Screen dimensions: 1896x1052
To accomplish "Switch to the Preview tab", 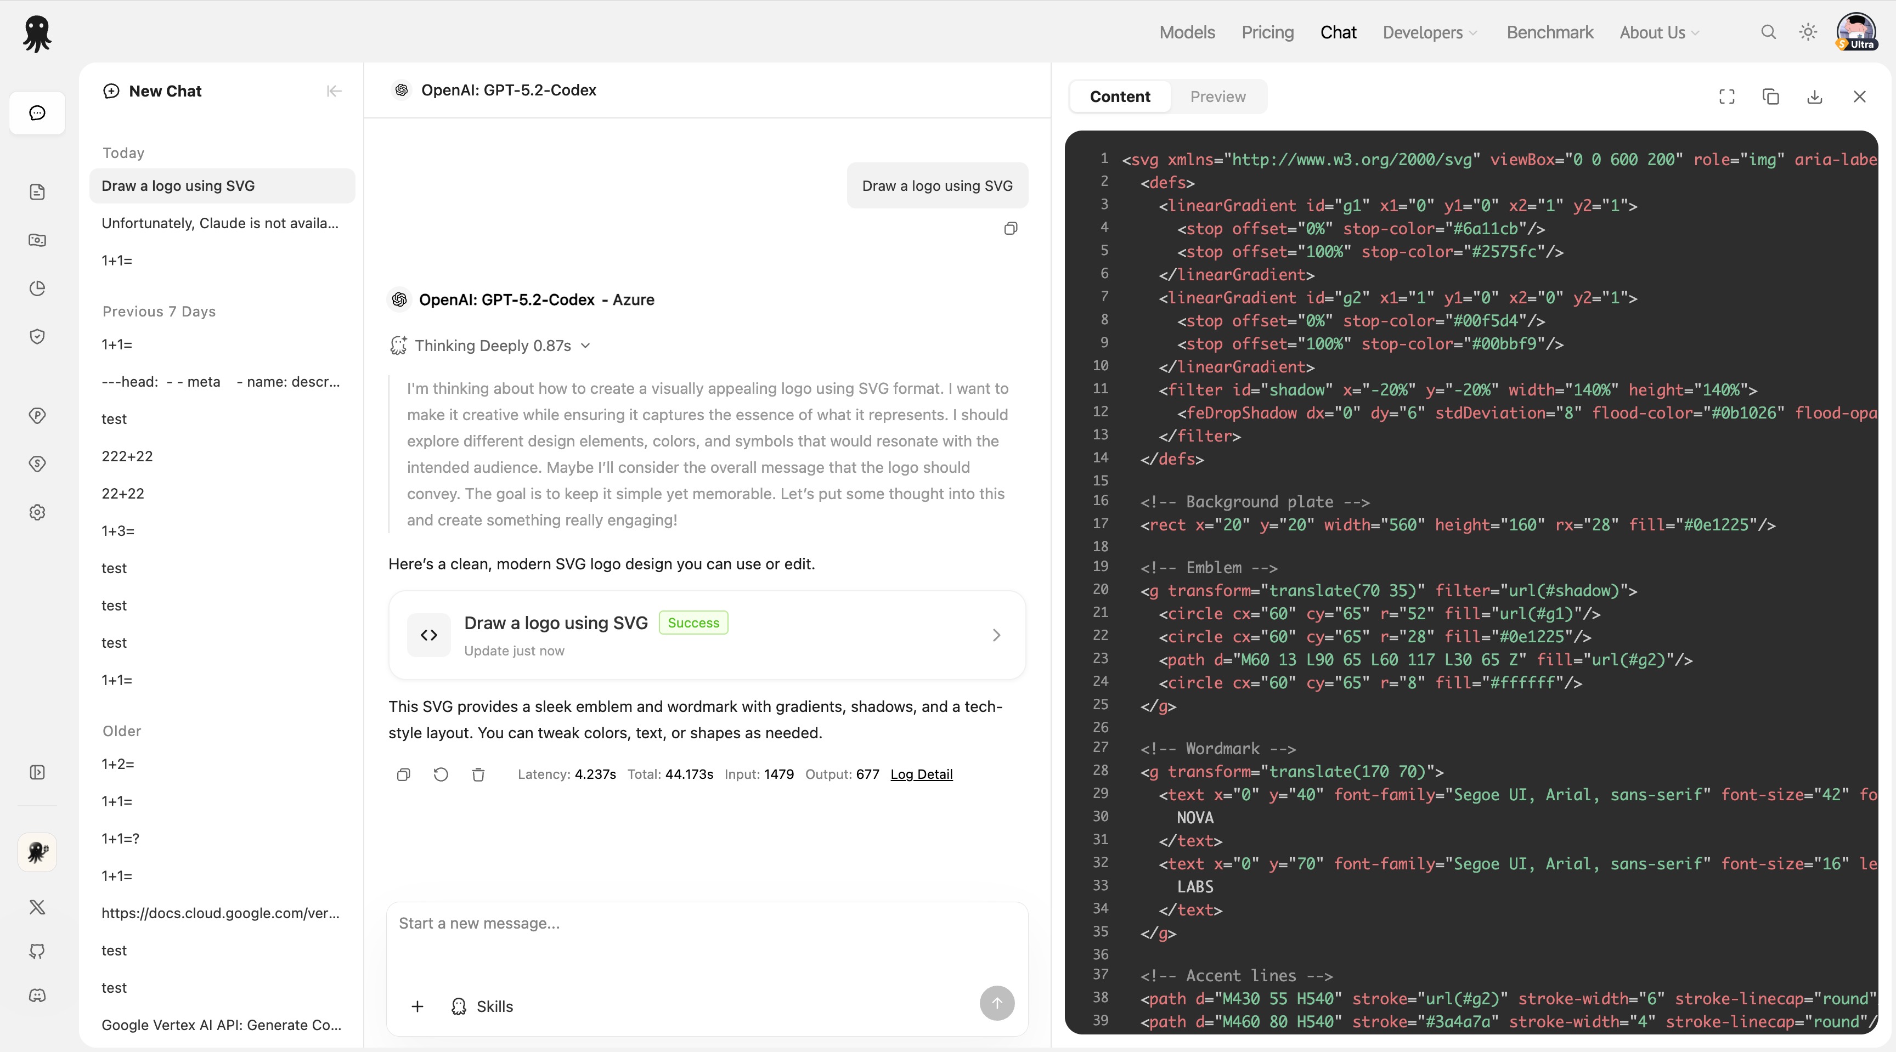I will pos(1217,97).
